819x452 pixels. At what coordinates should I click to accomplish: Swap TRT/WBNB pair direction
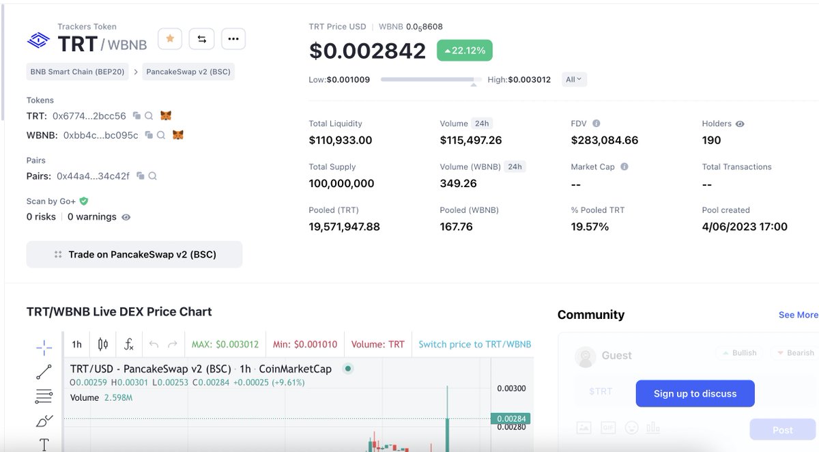[x=202, y=39]
